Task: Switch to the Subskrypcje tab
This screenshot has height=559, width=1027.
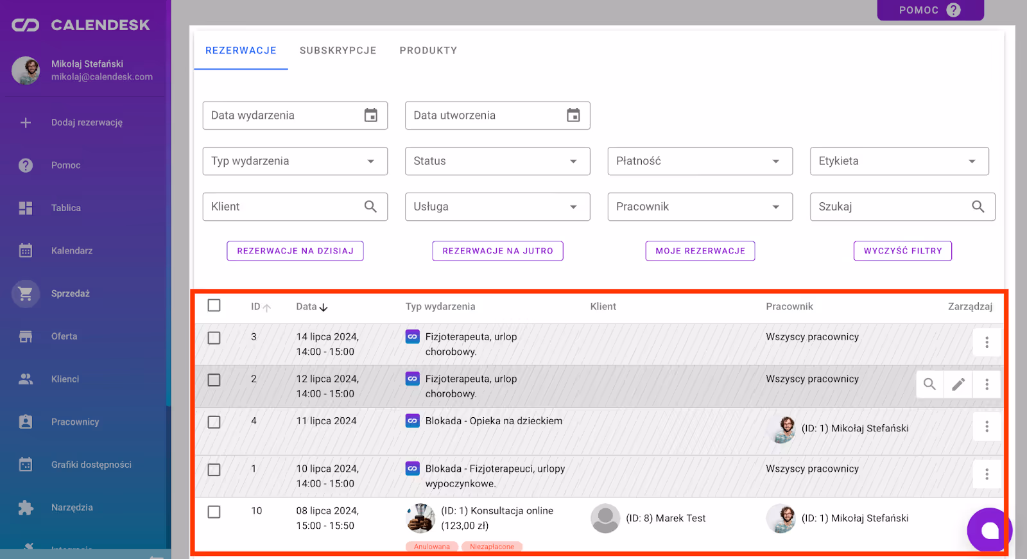Action: tap(338, 51)
